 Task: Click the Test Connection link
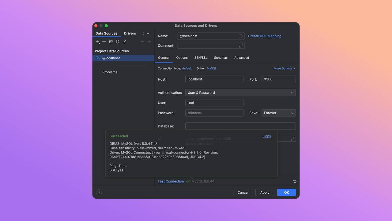(x=171, y=181)
